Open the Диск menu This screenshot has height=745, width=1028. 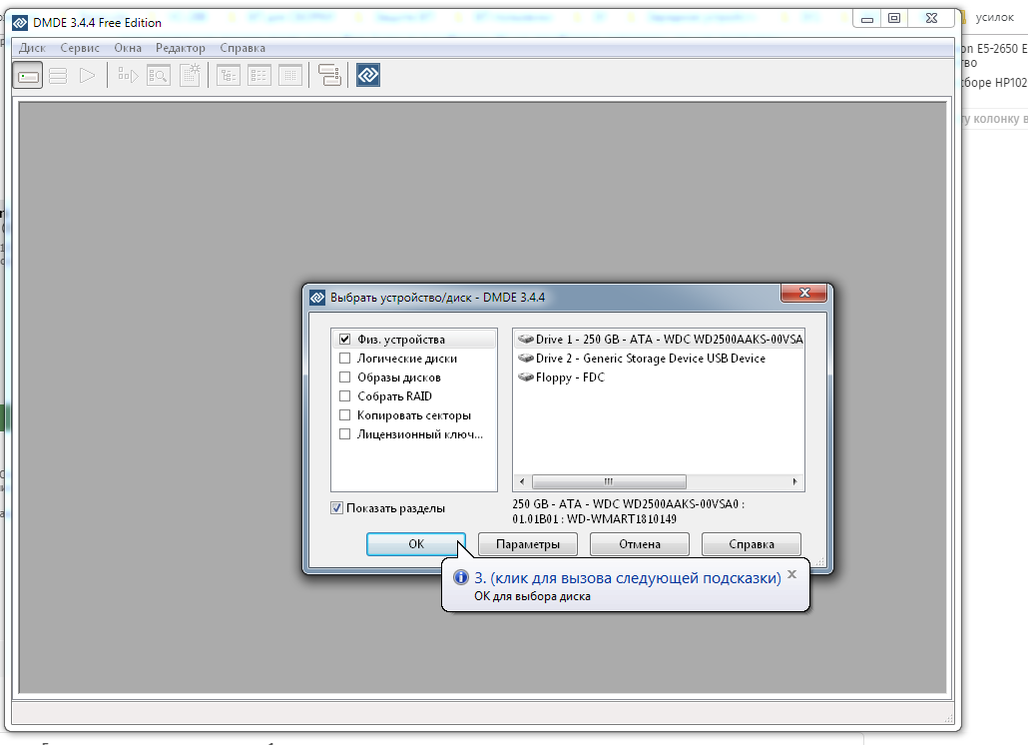[33, 48]
